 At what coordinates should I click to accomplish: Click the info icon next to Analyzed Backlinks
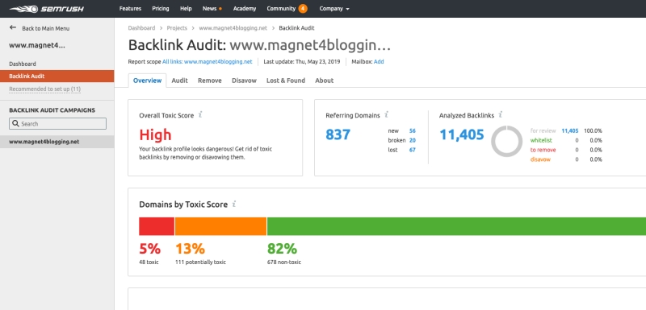[x=501, y=115]
